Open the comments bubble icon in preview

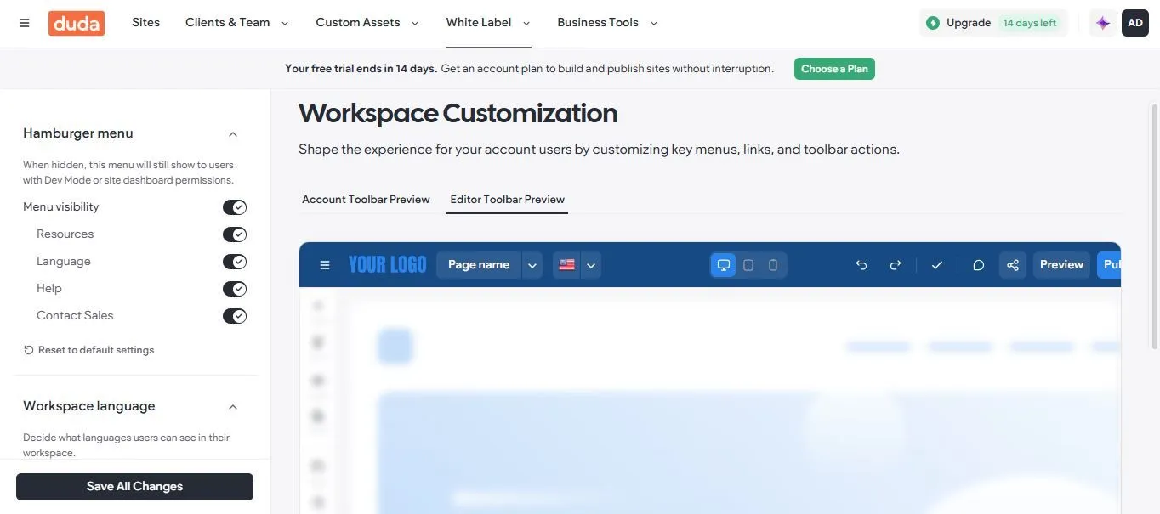(x=978, y=265)
